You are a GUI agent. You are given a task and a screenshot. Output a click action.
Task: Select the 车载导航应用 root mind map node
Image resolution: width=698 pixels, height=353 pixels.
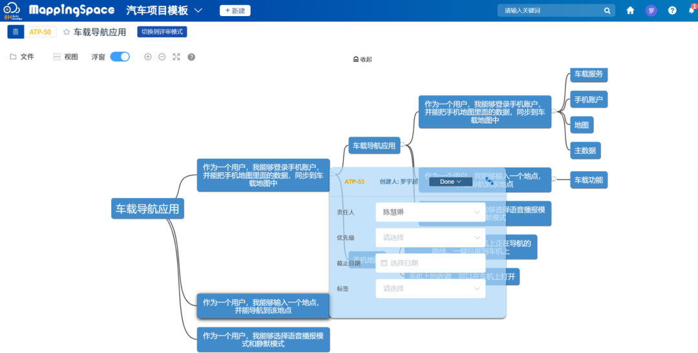(147, 208)
